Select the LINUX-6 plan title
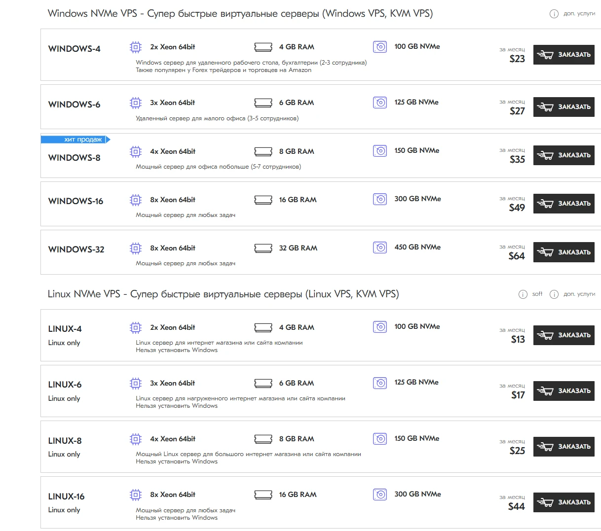The image size is (601, 531). coord(65,385)
